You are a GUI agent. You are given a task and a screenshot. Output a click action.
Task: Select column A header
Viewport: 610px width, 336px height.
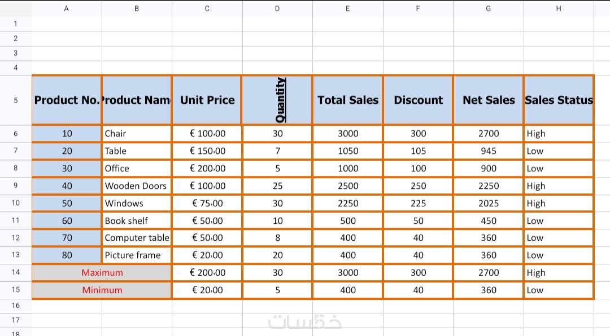67,8
